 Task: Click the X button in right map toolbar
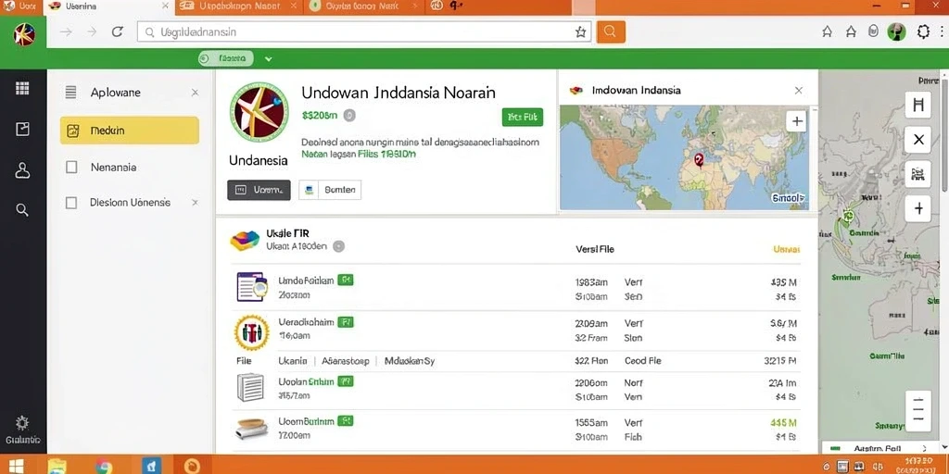[x=918, y=140]
